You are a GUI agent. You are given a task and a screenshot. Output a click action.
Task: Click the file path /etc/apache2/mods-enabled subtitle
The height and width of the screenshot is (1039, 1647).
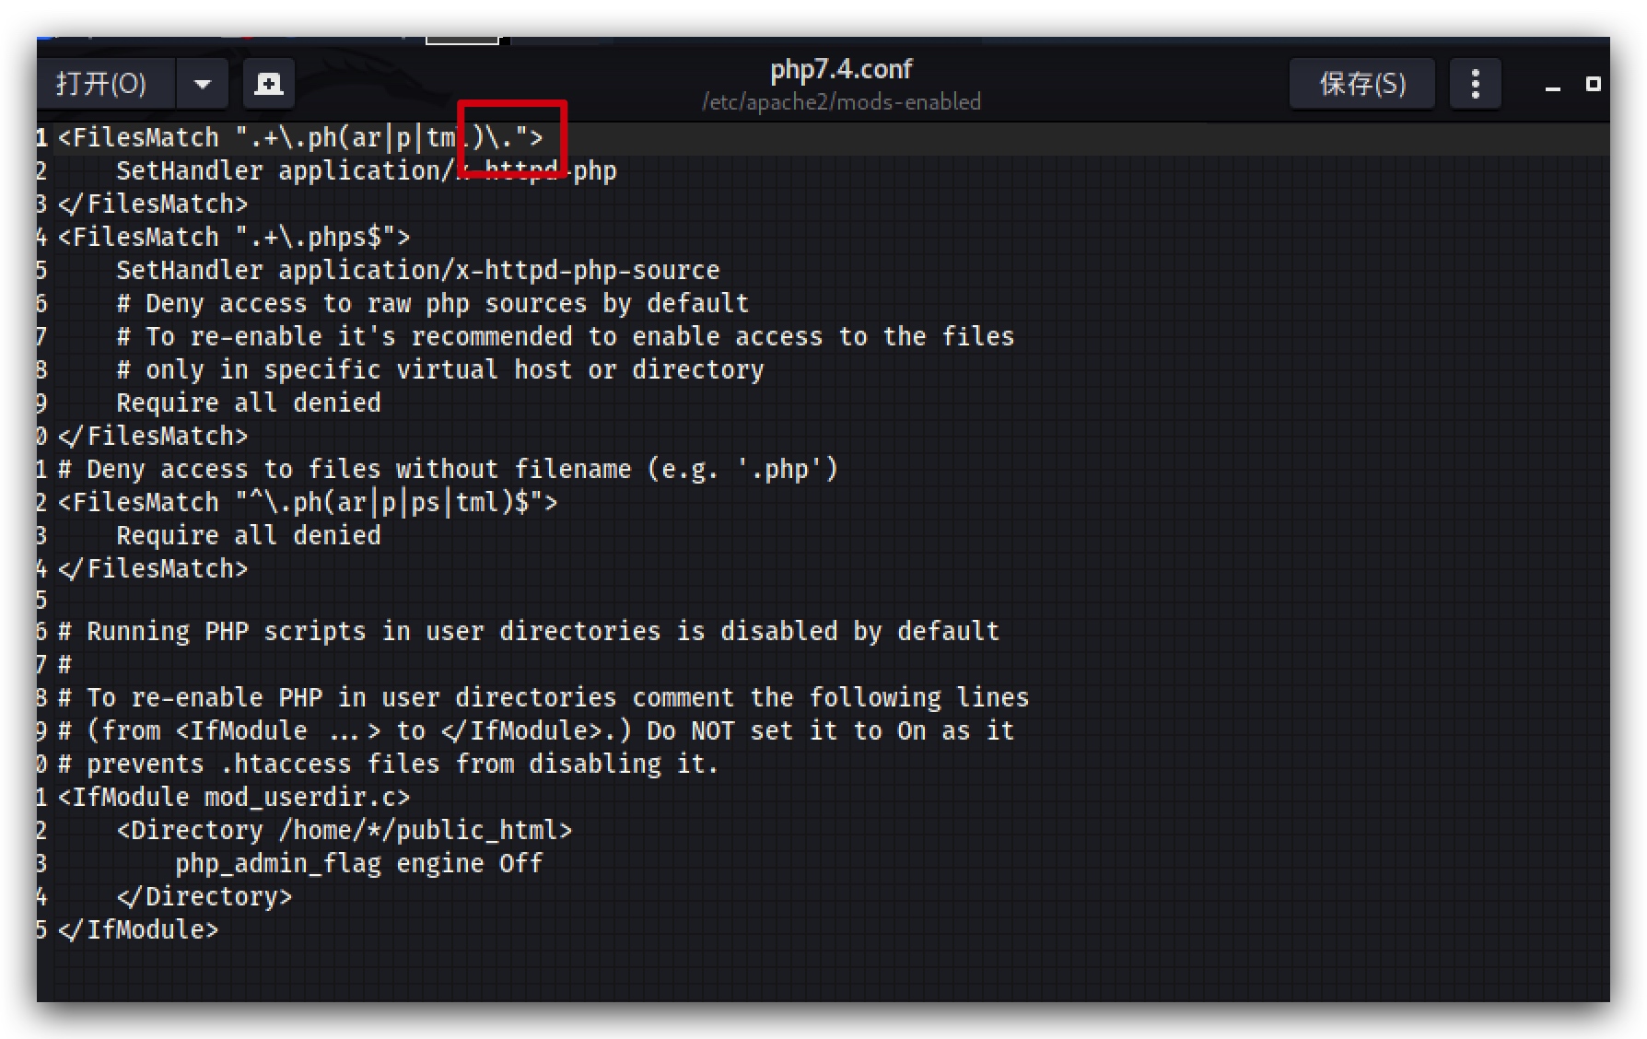(841, 101)
